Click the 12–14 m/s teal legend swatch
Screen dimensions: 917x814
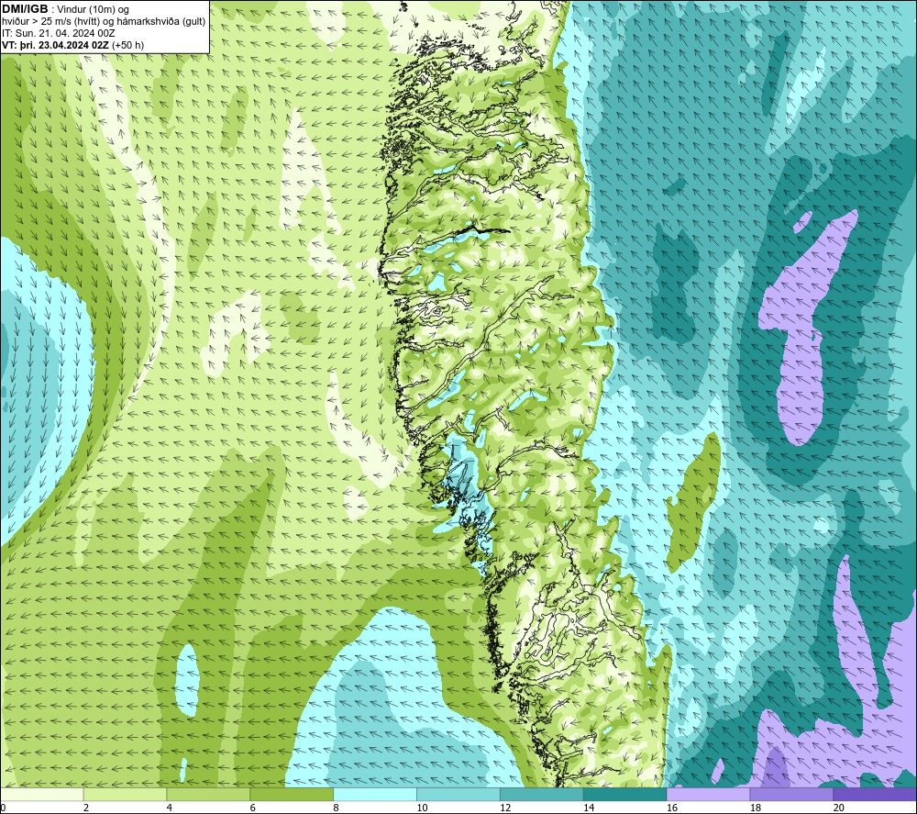[542, 794]
